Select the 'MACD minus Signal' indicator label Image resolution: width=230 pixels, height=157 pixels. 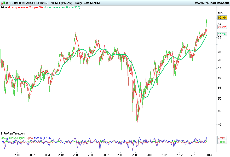click(13, 138)
